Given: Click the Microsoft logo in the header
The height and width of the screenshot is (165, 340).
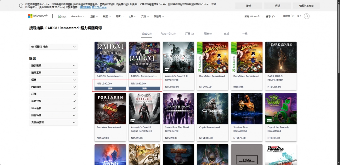Looking at the screenshot, I should pyautogui.click(x=38, y=16).
